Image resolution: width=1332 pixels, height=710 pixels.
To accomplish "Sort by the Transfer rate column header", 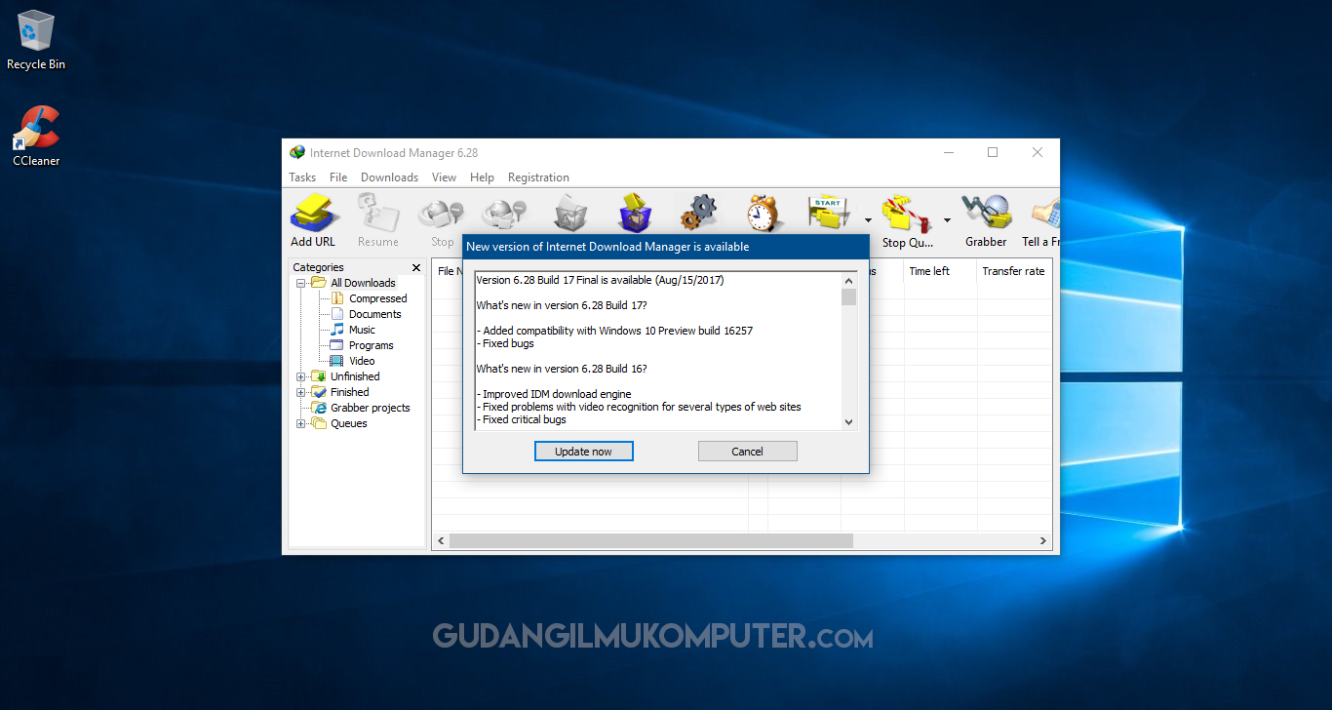I will pos(1014,271).
